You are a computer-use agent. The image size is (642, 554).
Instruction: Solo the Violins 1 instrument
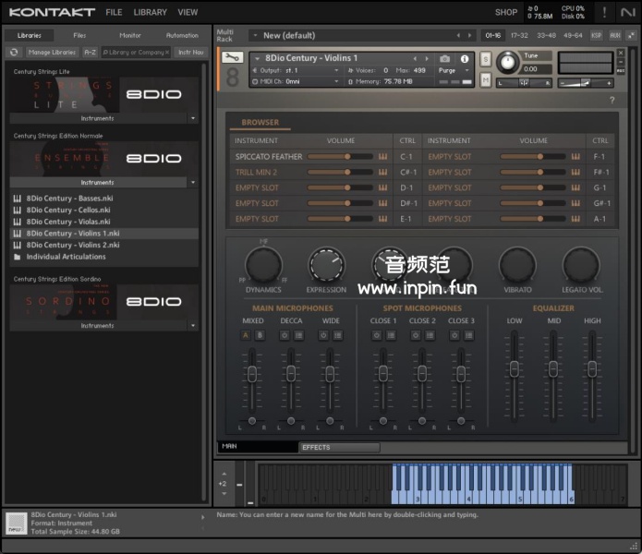[x=486, y=60]
